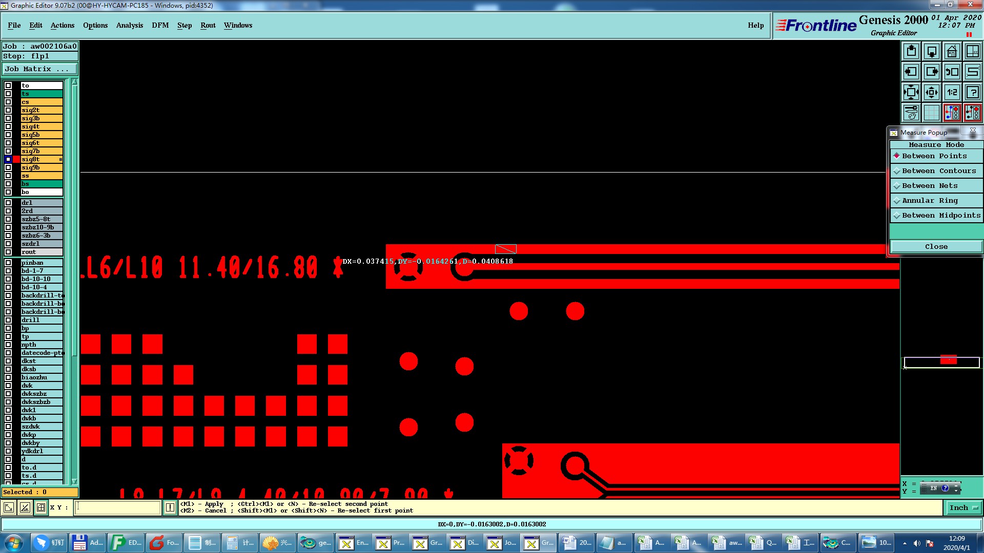The width and height of the screenshot is (984, 553).
Task: Click the zoom-in expand arrows icon
Action: 911,92
